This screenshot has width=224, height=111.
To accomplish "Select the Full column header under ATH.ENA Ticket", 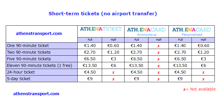I will pos(90,40).
